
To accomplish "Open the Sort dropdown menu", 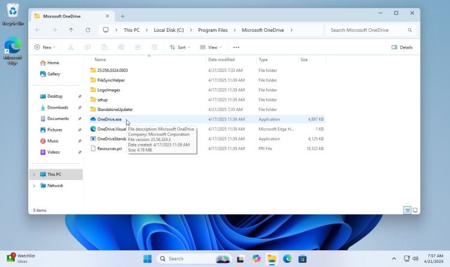I will [x=180, y=47].
